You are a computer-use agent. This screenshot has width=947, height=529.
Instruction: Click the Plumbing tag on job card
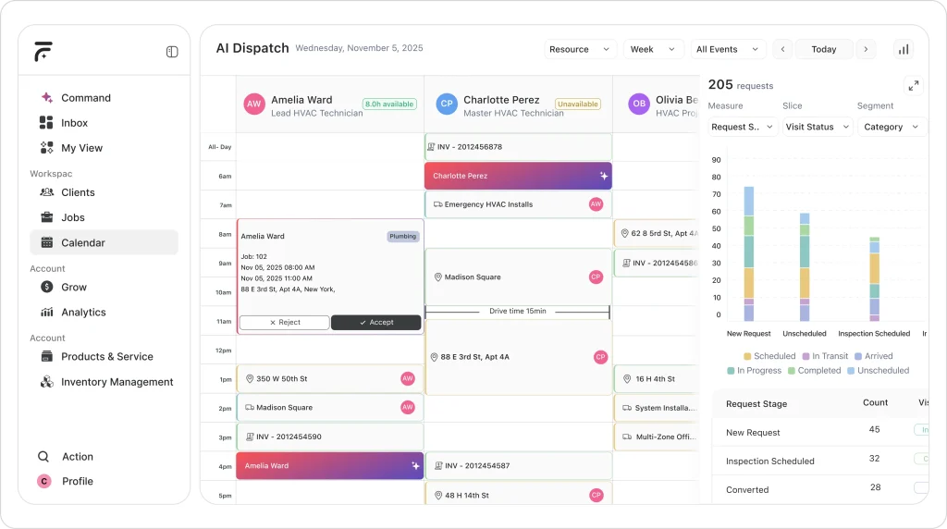pyautogui.click(x=403, y=236)
